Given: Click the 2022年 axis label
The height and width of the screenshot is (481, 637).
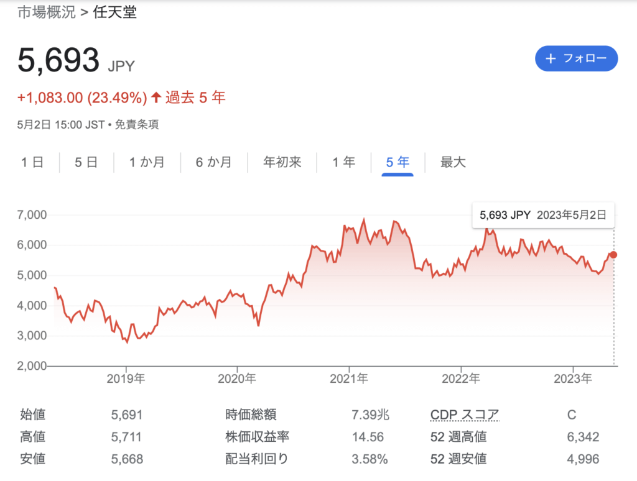Looking at the screenshot, I should pos(461,378).
